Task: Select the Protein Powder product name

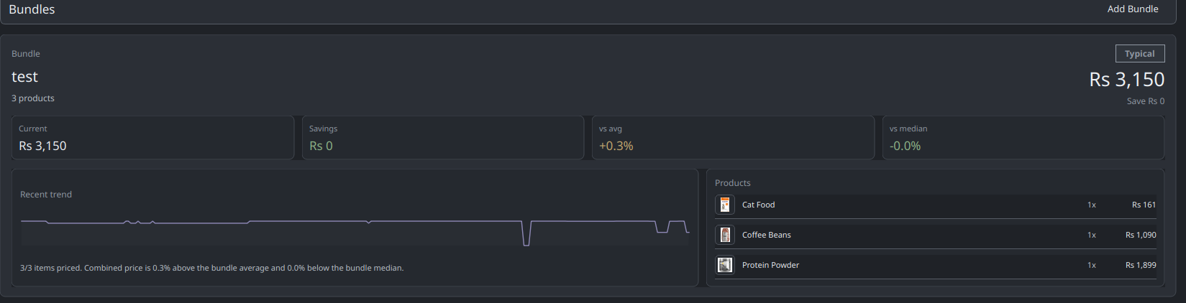Action: click(x=770, y=265)
